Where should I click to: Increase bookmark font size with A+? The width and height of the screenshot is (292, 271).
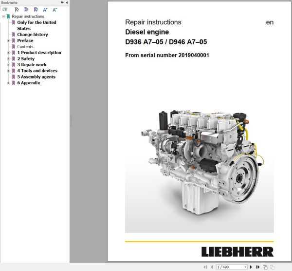coord(45,10)
